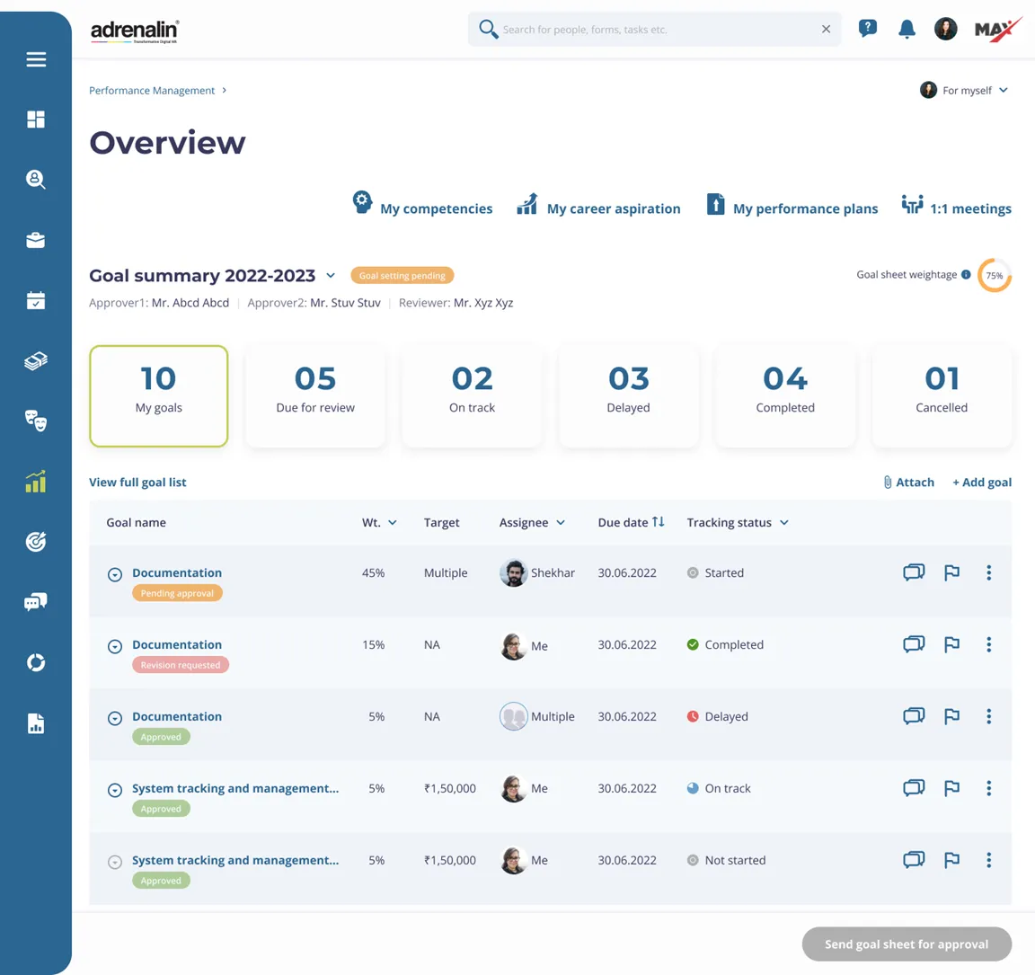
Task: Open the calendar check icon in sidebar
Action: pos(36,300)
